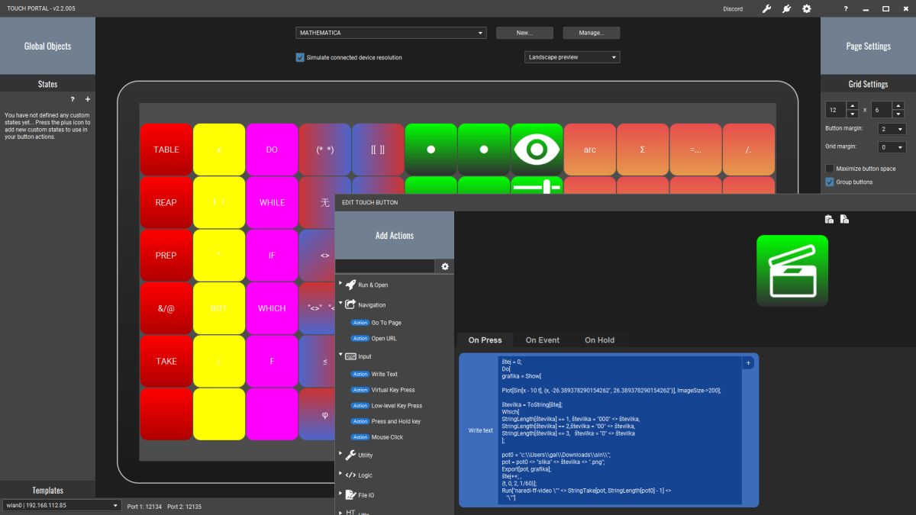Viewport: 916px width, 515px height.
Task: Select the arc grid button
Action: [589, 150]
